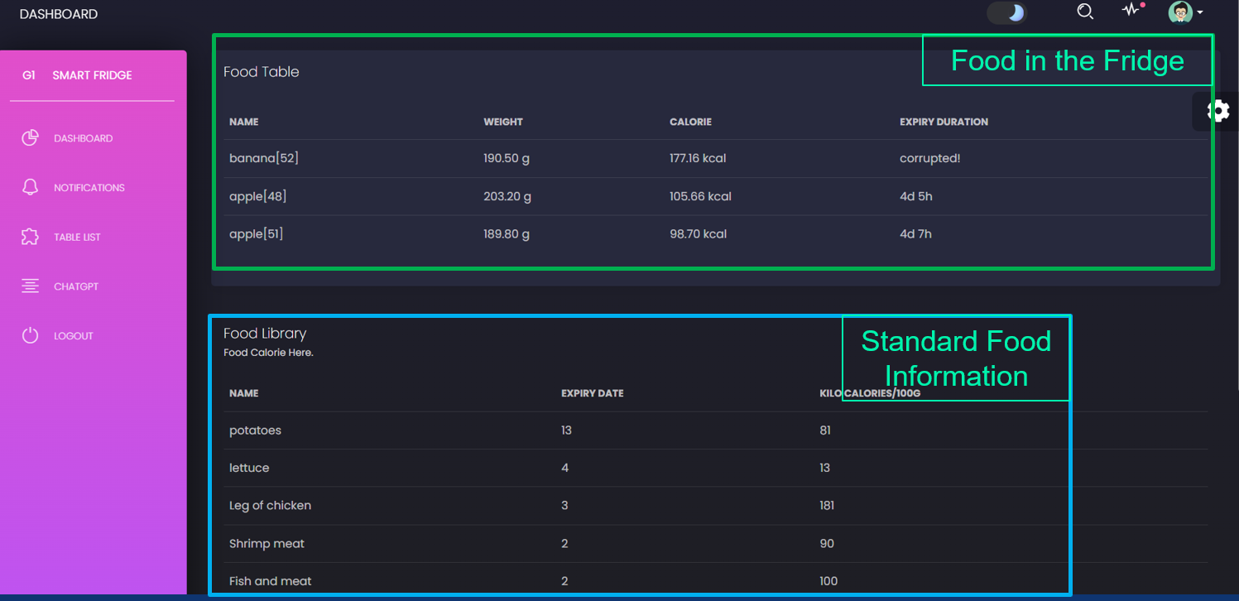Click the Logout text link
1239x601 pixels.
(x=74, y=336)
